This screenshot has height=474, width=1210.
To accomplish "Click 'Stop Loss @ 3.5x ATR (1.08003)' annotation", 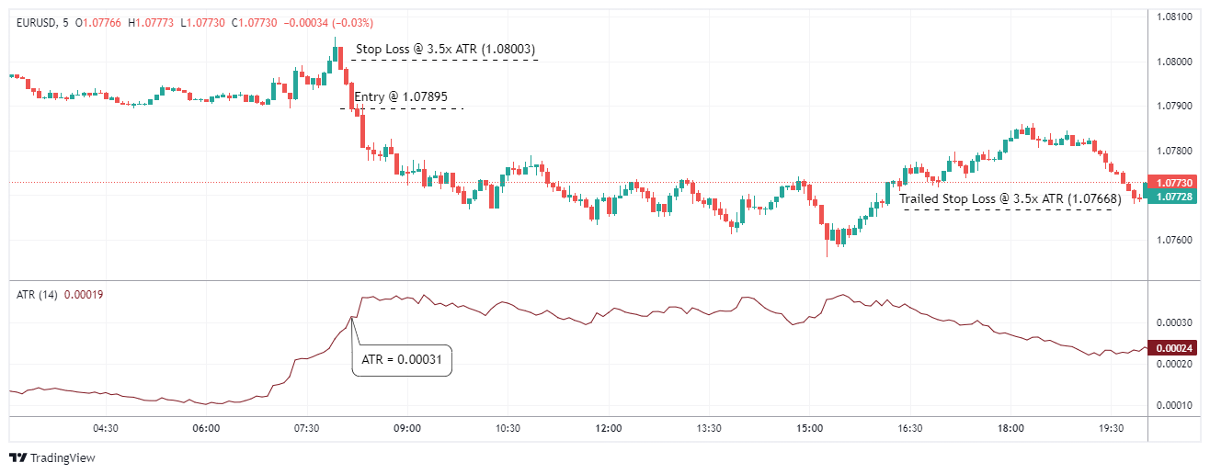I will pos(446,49).
